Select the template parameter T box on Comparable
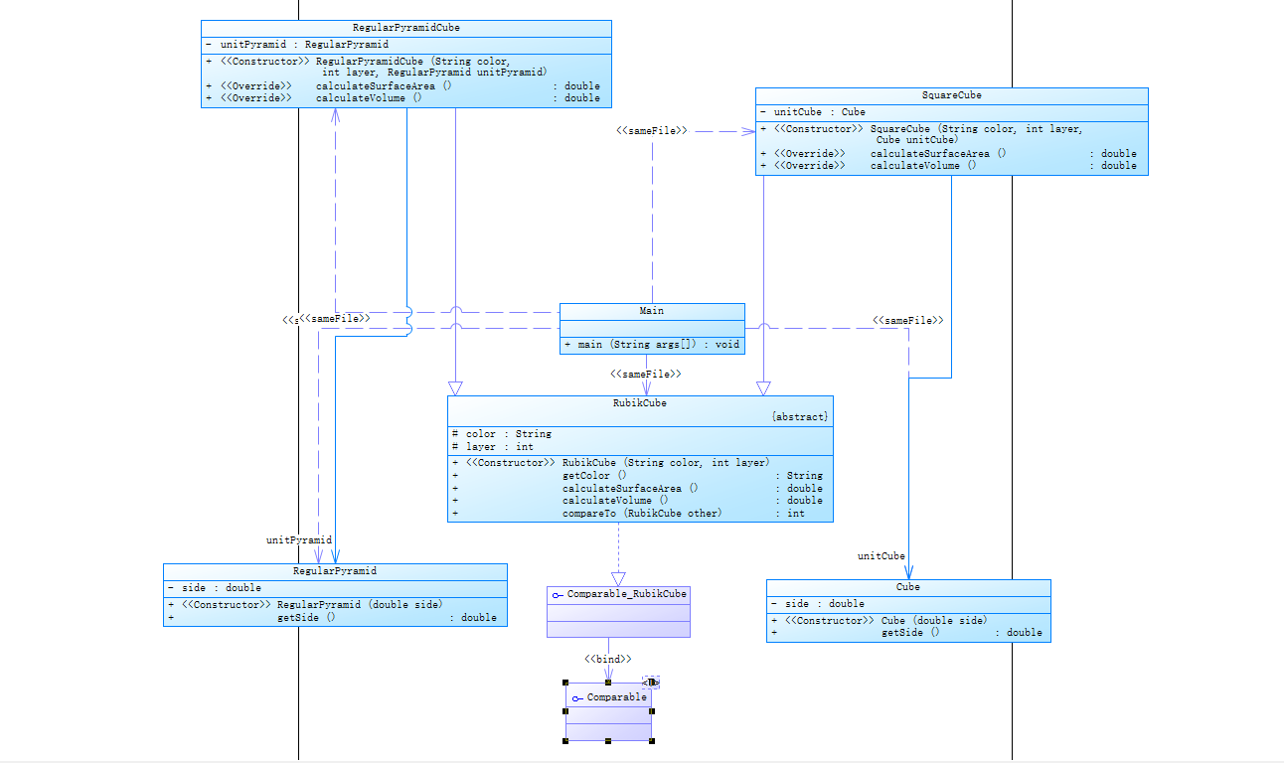This screenshot has width=1284, height=763. [652, 682]
